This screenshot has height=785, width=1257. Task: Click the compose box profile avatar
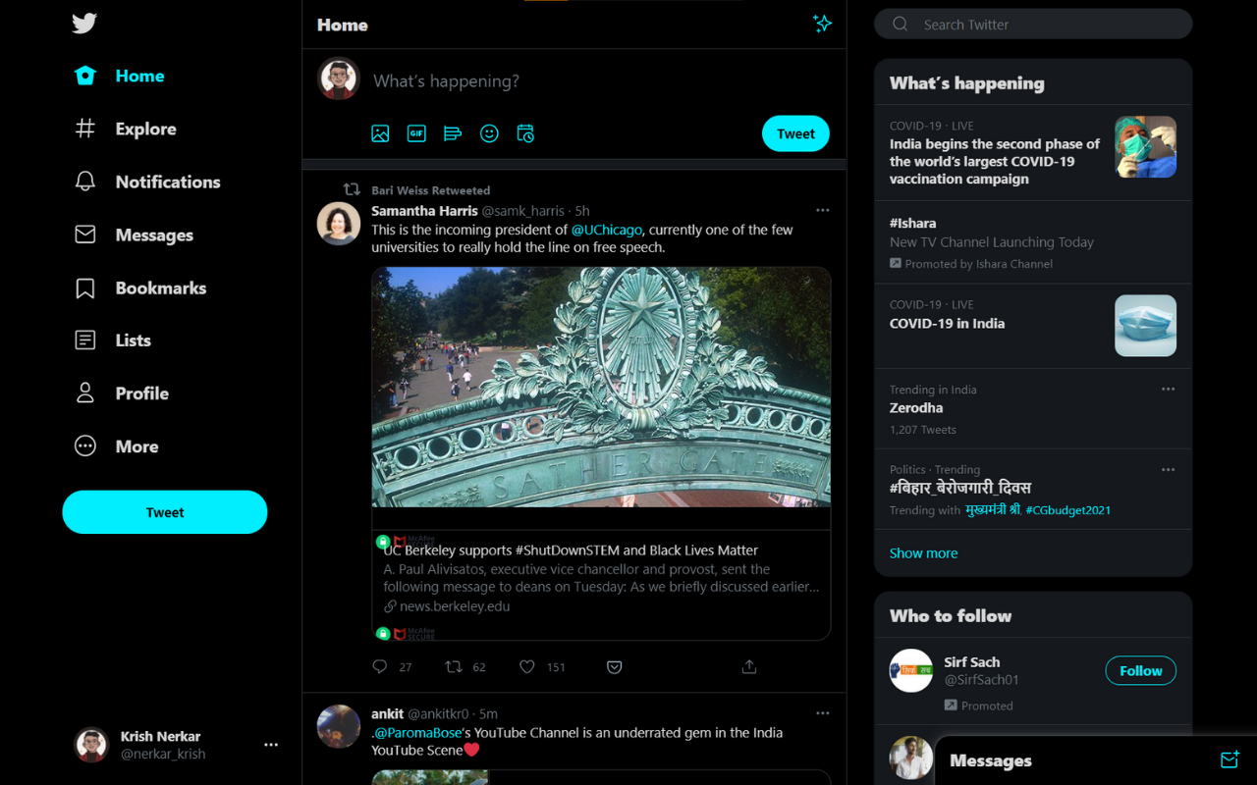tap(339, 78)
